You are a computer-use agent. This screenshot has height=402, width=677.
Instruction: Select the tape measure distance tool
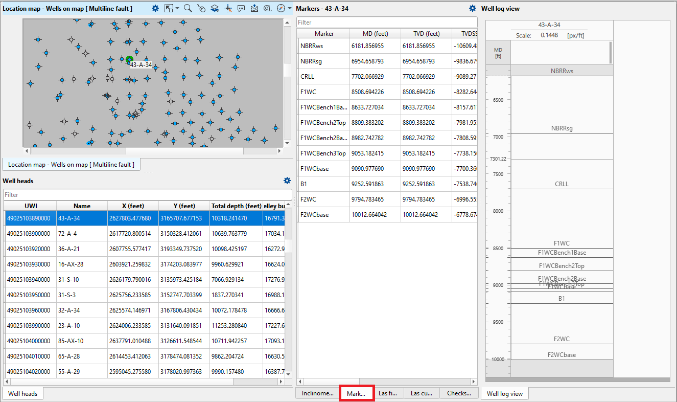(x=268, y=9)
